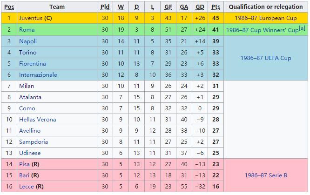Click the Roma team link

click(x=27, y=30)
